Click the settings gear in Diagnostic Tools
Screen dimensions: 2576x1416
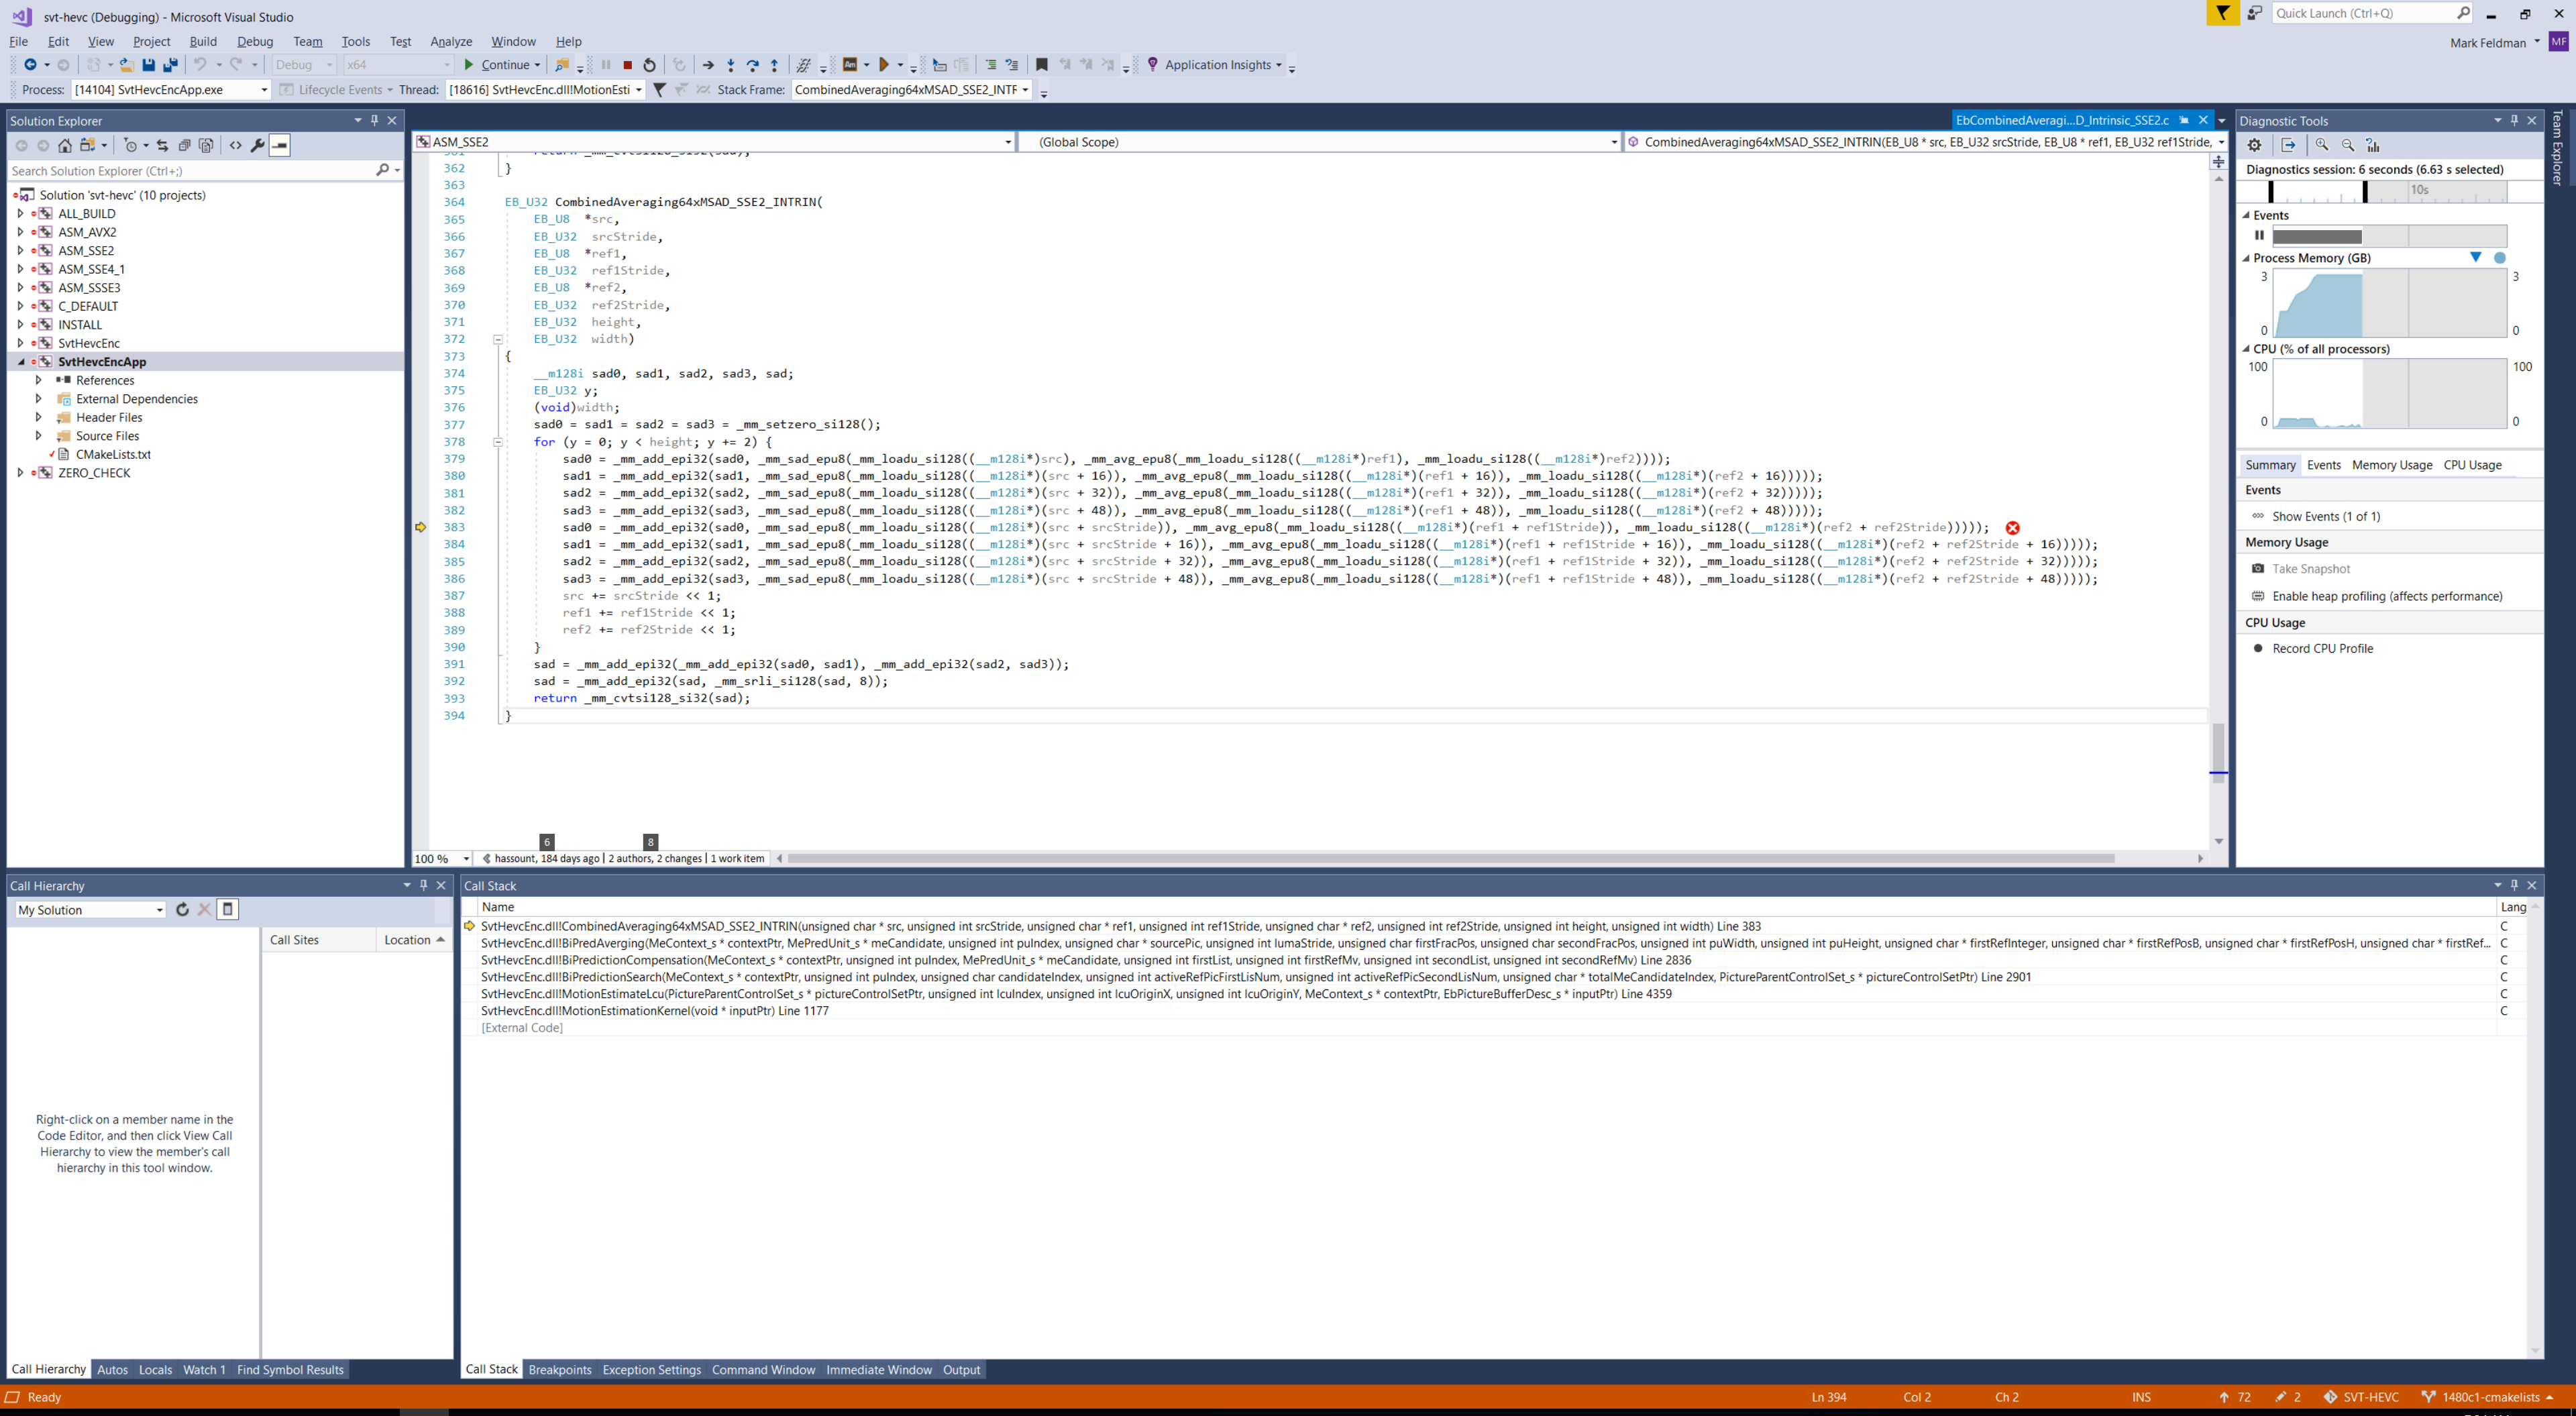[x=2254, y=144]
